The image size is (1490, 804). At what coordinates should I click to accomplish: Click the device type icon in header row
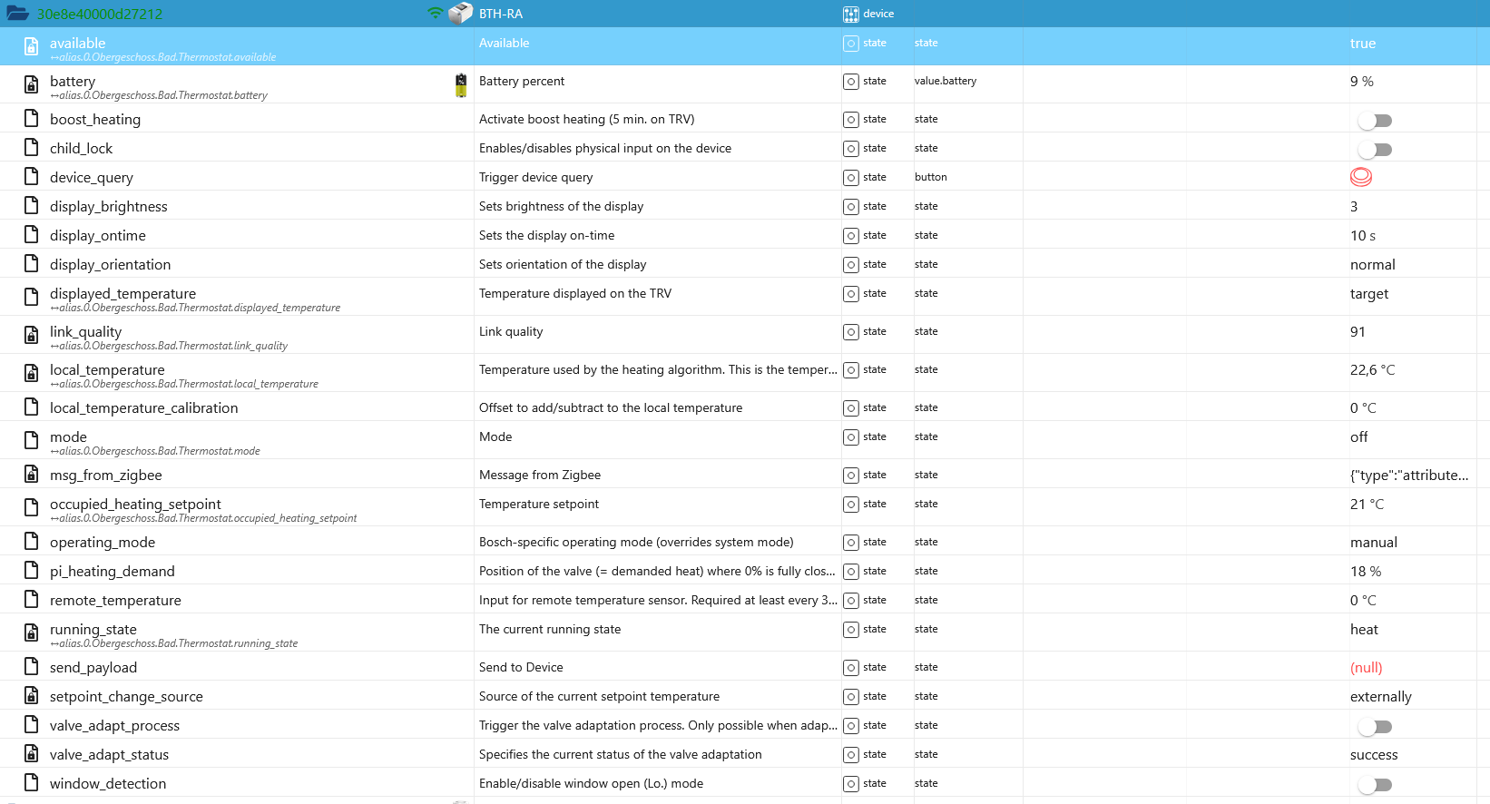[850, 14]
